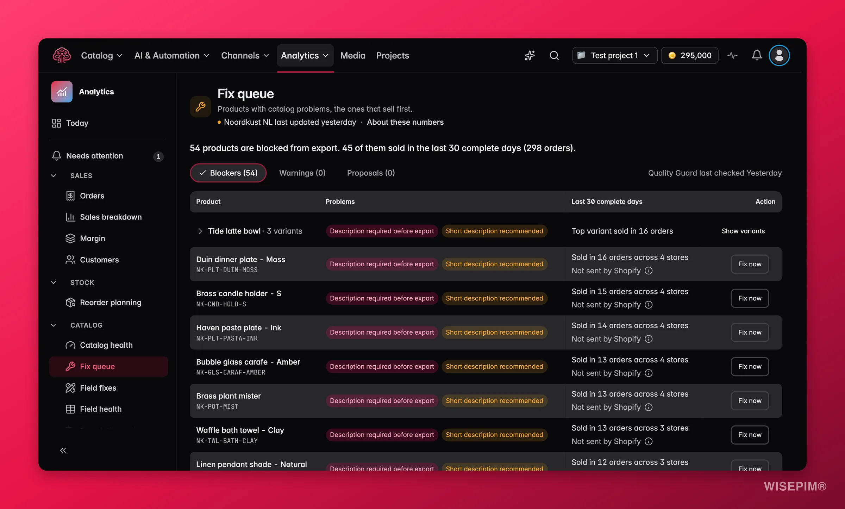Go to the Projects page
The image size is (845, 509).
click(393, 55)
